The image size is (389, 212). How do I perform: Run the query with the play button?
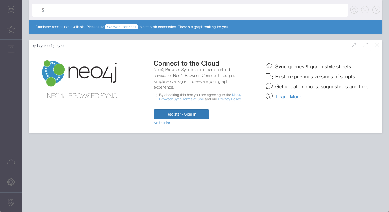tap(376, 10)
